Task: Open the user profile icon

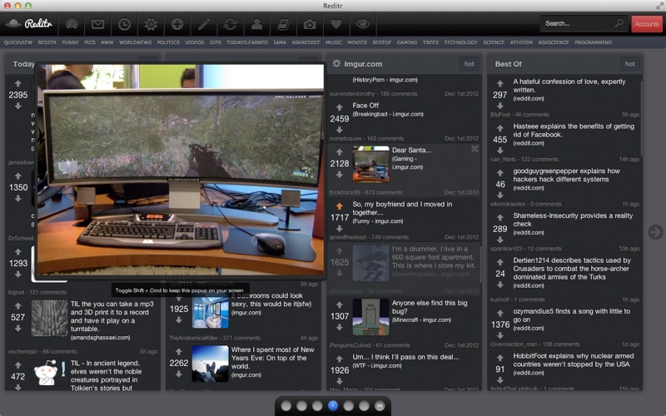Action: (x=256, y=24)
